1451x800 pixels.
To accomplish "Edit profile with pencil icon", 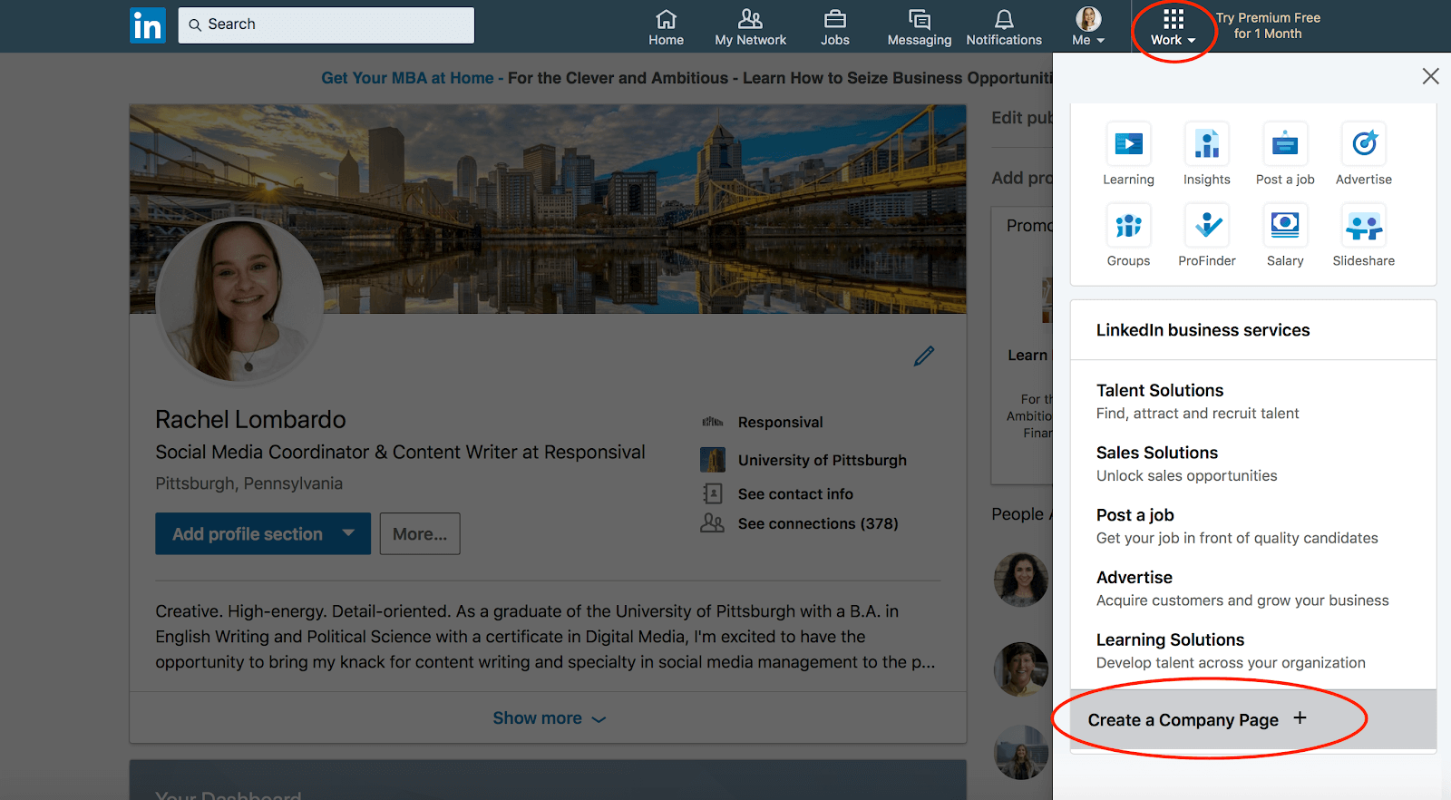I will tap(923, 356).
